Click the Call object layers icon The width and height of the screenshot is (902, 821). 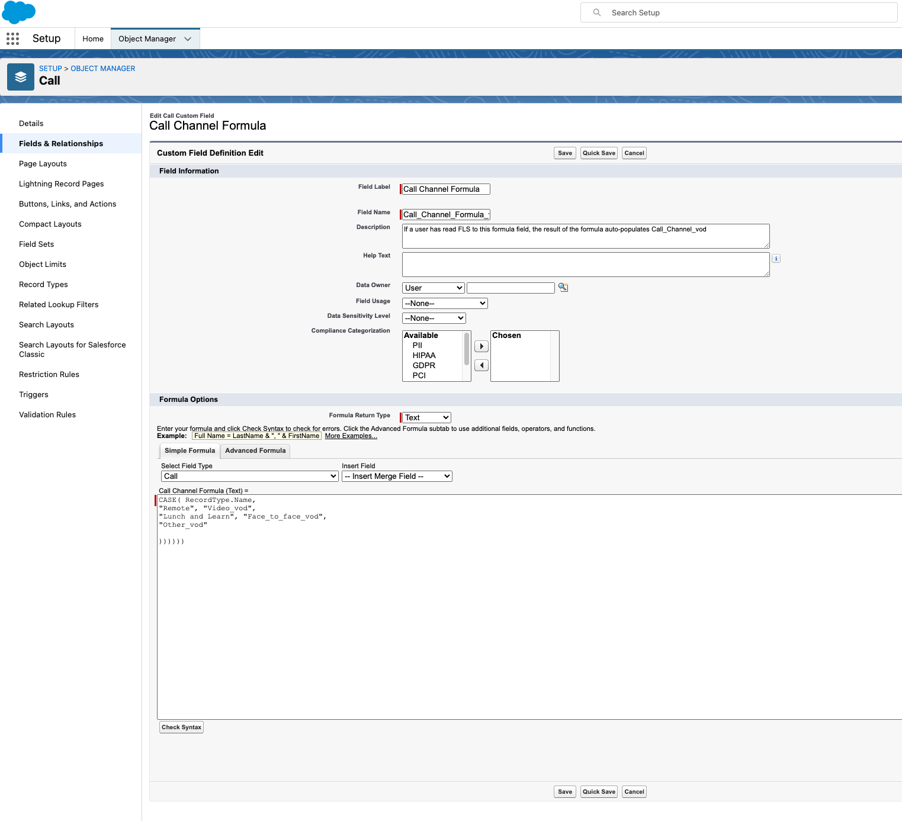coord(21,77)
